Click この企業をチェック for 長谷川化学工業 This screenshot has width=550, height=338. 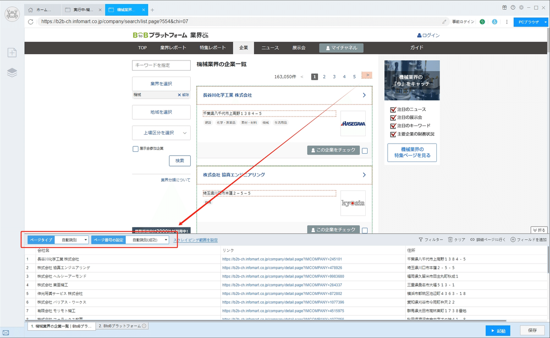tap(333, 150)
